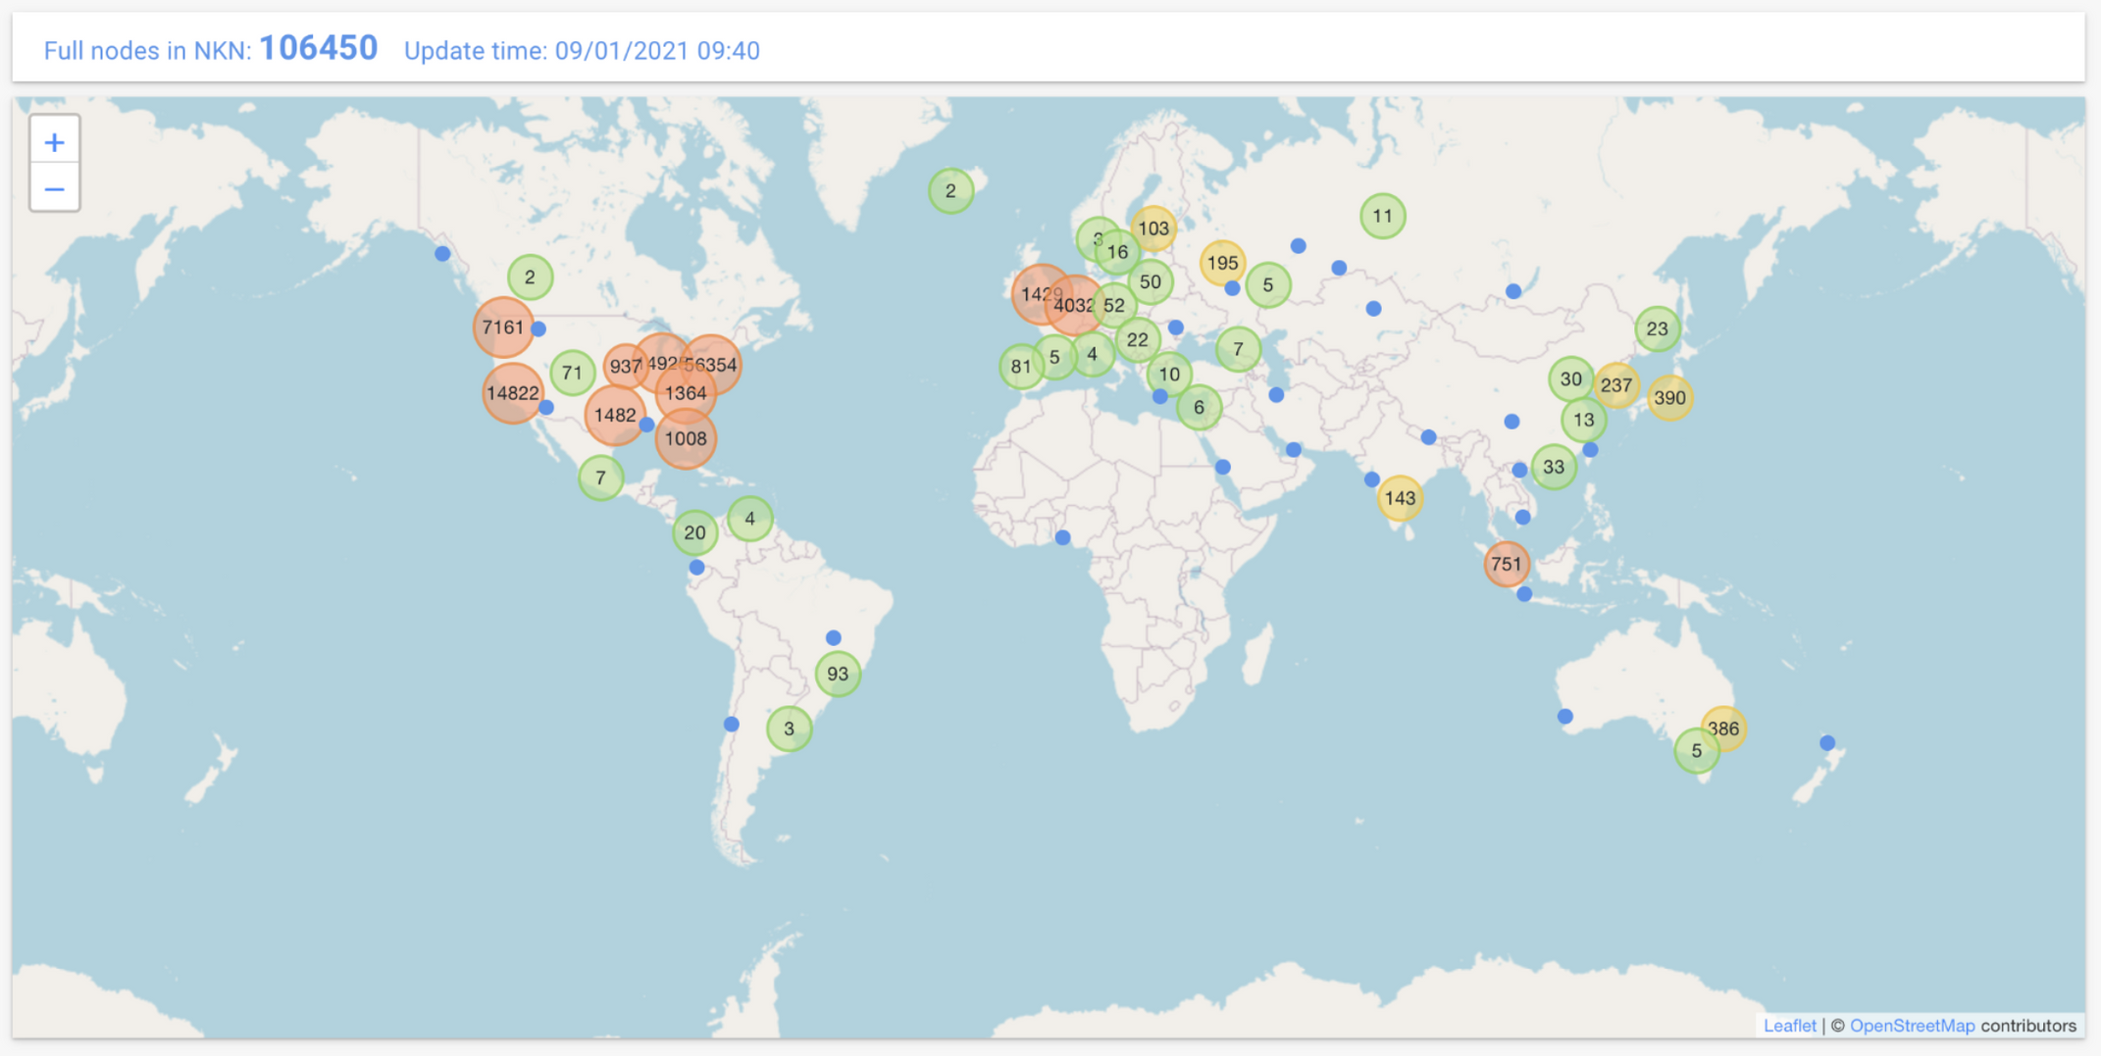Click the map zoom out minus button
This screenshot has width=2101, height=1056.
(55, 188)
